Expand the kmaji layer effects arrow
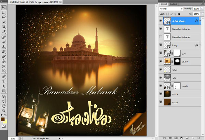The image size is (205, 140). coord(201,45)
